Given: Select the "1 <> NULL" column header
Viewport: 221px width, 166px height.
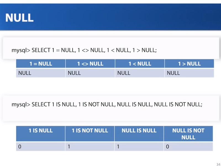Looking at the screenshot, I should click(x=90, y=64).
